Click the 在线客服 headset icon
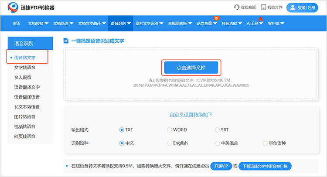The image size is (327, 177). coord(237,7)
